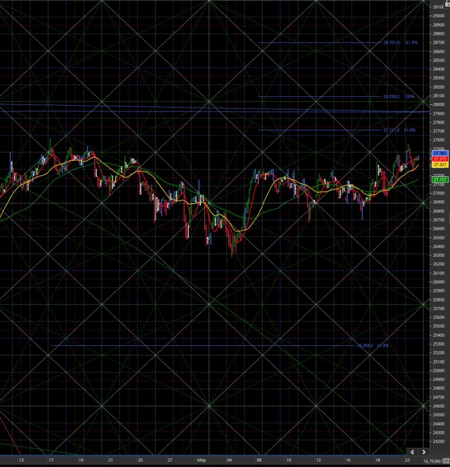
Task: Click the 29000 price axis label
Action: click(x=439, y=16)
